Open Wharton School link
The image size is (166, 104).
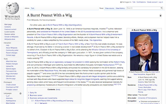[x=106, y=50]
